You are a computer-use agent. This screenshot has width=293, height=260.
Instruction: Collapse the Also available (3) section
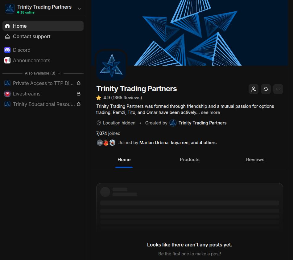tap(43, 73)
